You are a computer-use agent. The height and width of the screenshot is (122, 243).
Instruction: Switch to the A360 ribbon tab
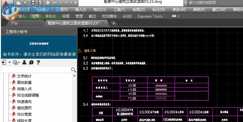click(x=127, y=16)
